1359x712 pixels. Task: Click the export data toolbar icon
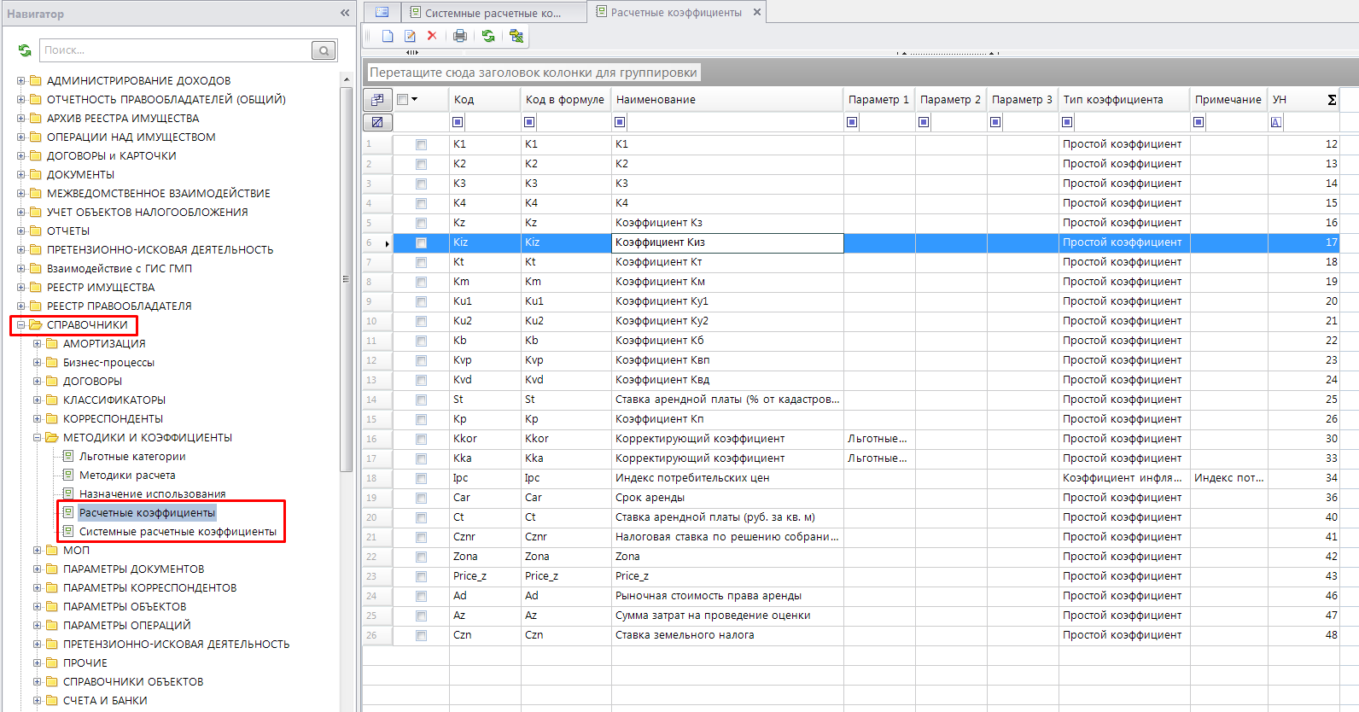[x=516, y=36]
